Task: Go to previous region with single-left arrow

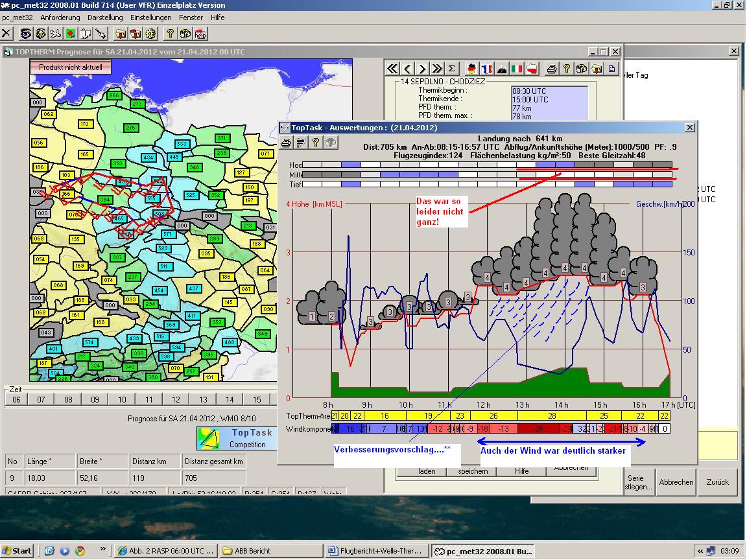Action: click(407, 68)
